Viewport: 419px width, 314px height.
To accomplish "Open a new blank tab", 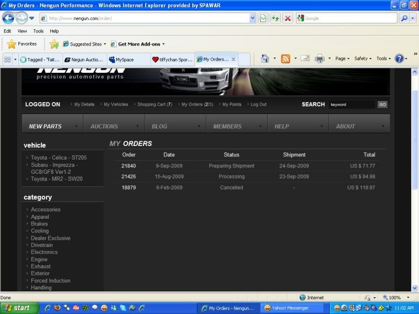I will tap(244, 60).
